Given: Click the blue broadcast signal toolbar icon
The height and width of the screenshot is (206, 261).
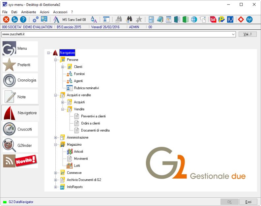Looking at the screenshot, I should (x=249, y=20).
